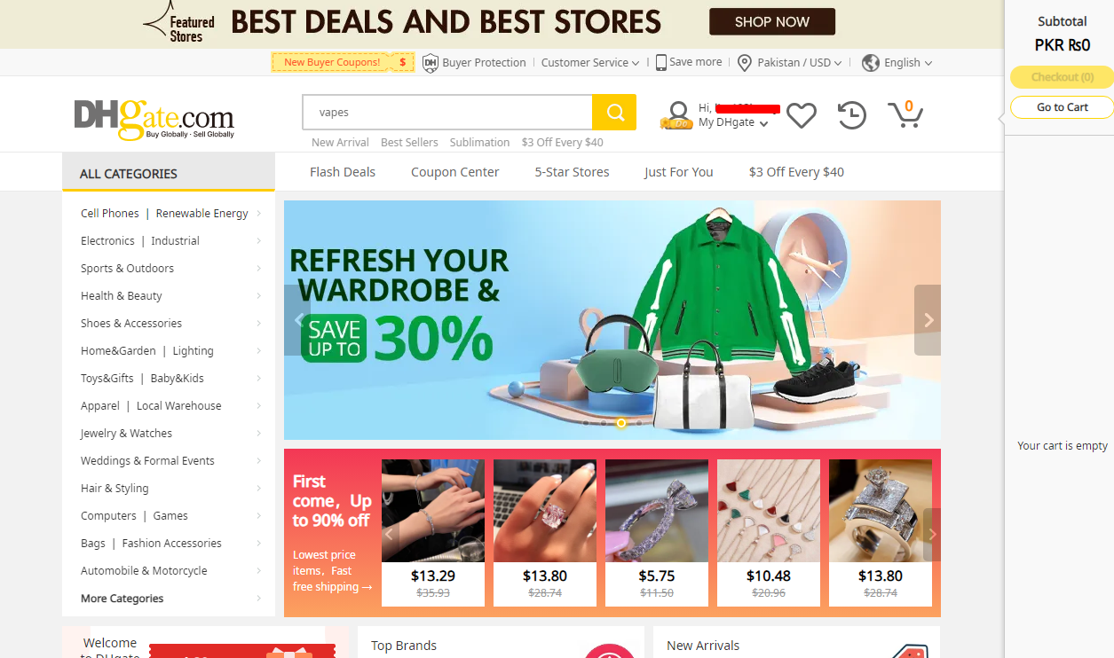Show previous banner with left arrow
The image size is (1114, 658).
297,320
